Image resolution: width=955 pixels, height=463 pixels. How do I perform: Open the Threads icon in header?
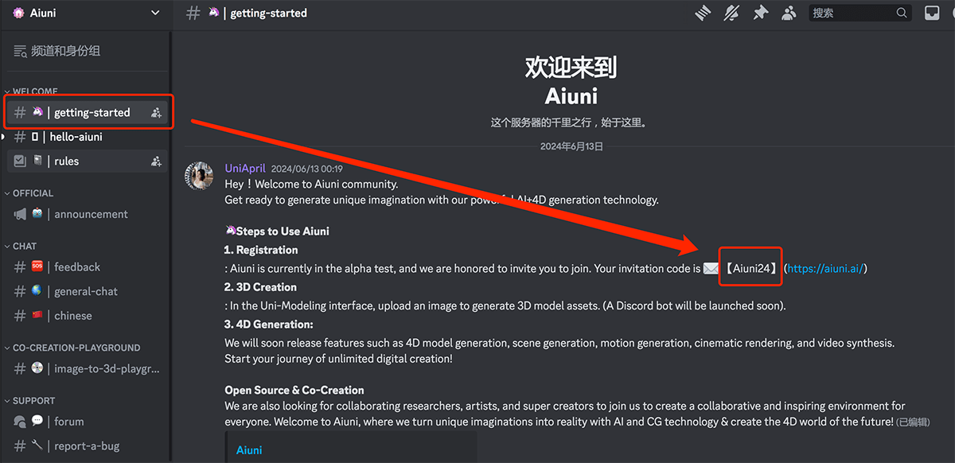click(x=702, y=13)
